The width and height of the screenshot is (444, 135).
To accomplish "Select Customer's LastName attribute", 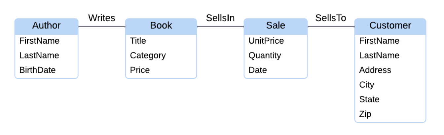I will click(379, 56).
